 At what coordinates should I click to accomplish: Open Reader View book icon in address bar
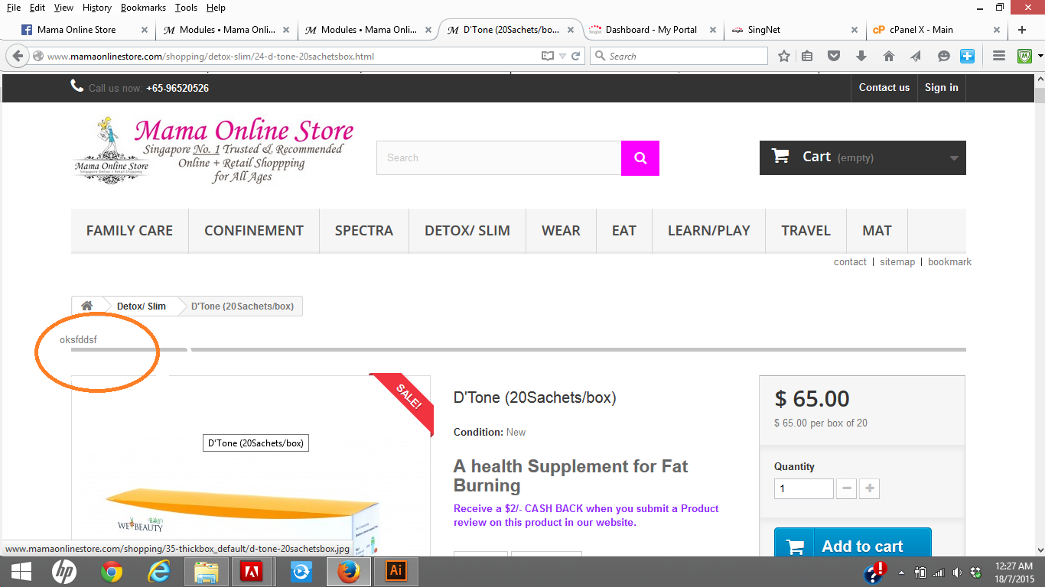click(x=547, y=56)
